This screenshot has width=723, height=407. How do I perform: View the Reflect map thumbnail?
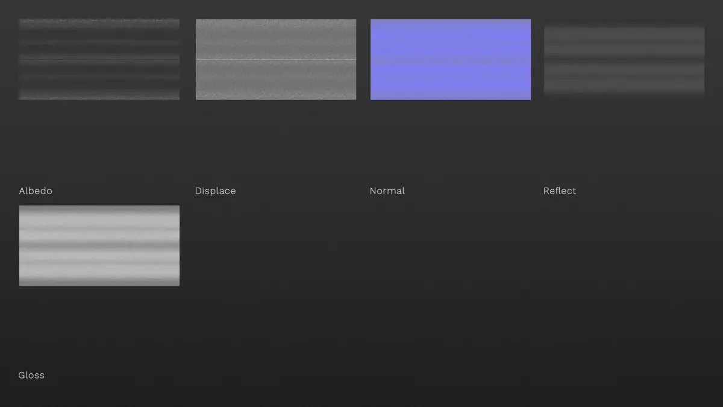624,60
